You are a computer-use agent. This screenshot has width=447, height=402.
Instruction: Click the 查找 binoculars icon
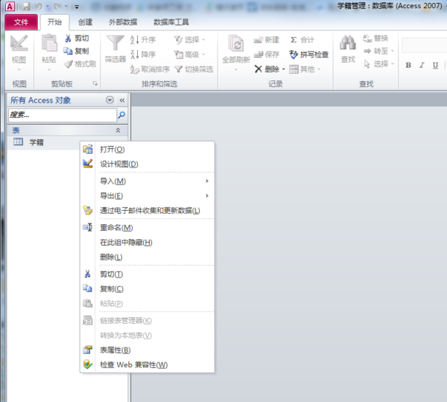click(x=348, y=44)
